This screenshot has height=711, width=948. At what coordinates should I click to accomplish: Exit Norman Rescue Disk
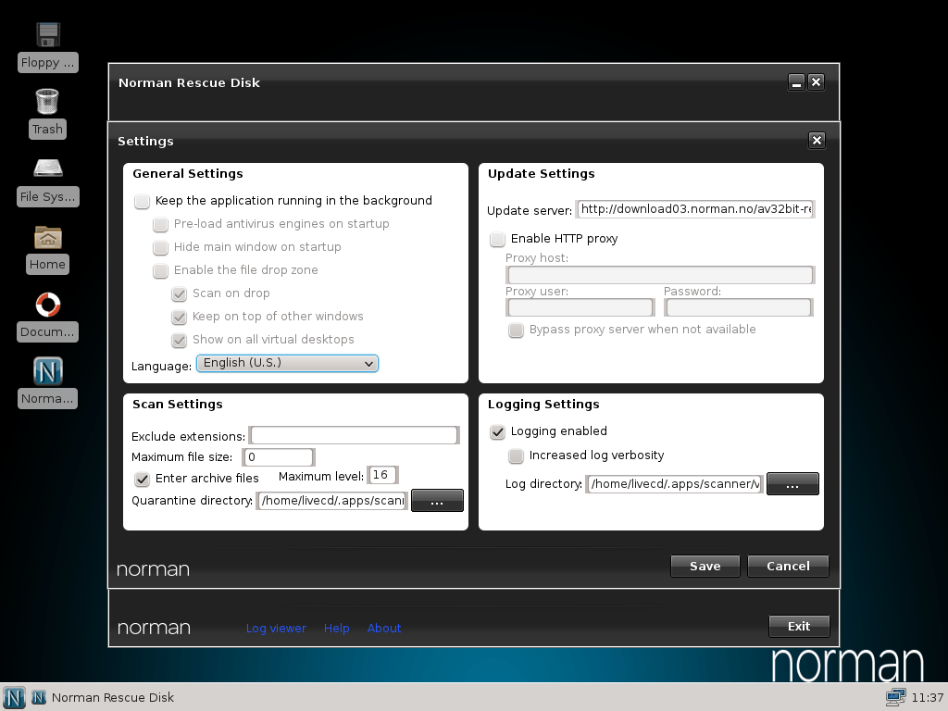[x=799, y=627]
